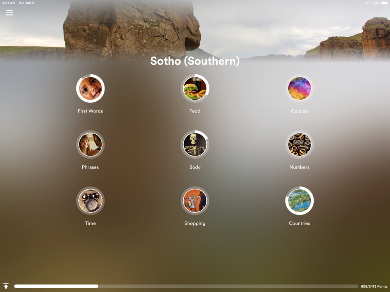
Task: Open the First Words baby photo icon
Action: tap(90, 88)
